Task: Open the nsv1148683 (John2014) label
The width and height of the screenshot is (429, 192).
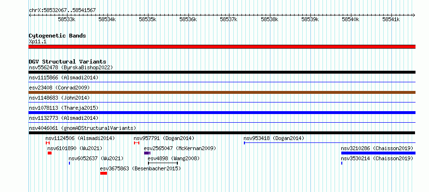Action: pos(59,98)
